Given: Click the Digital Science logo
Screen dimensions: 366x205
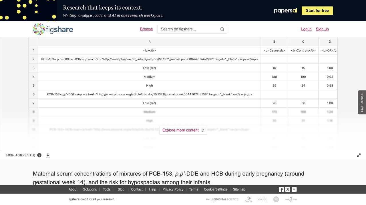Looking at the screenshot, I should 222,199.
